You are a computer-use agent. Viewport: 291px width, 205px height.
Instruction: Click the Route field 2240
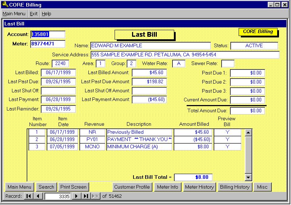(x=60, y=64)
